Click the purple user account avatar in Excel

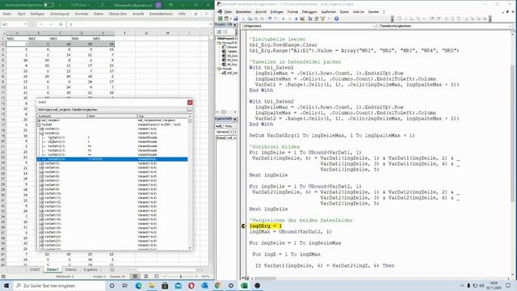(x=158, y=6)
